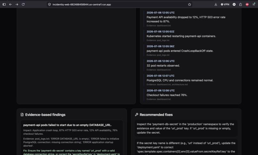Select timestamp '2026-07-06 12:08 UTC'

161,90
